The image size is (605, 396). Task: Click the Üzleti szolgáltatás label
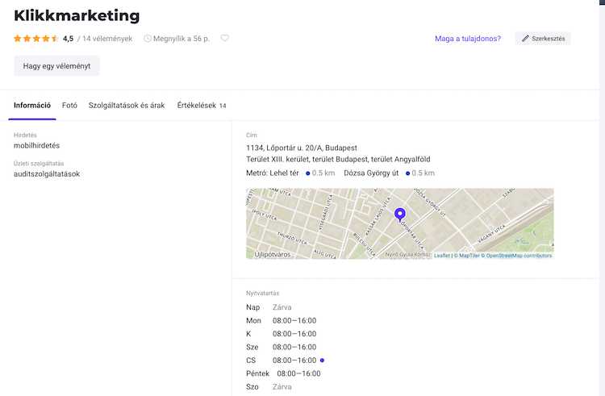click(39, 164)
